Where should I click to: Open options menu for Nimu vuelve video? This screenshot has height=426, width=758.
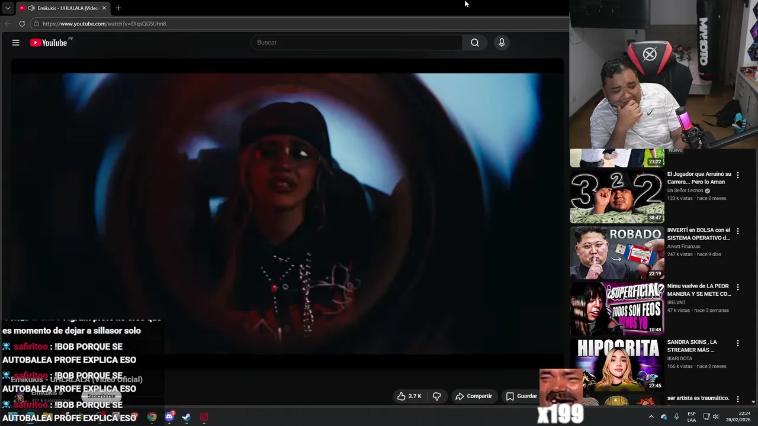[x=738, y=287]
